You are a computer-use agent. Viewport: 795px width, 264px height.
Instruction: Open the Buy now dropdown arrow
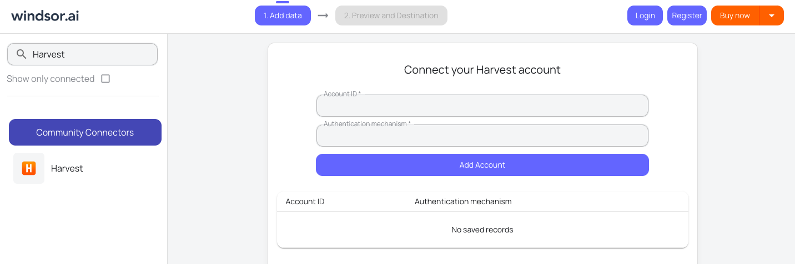click(x=772, y=15)
